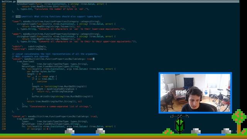Click the 'lower-case equivalents' description string
247x139 pixels.
point(80,29)
